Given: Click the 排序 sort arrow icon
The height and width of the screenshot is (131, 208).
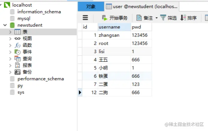Looking at the screenshot, I should [x=183, y=18].
